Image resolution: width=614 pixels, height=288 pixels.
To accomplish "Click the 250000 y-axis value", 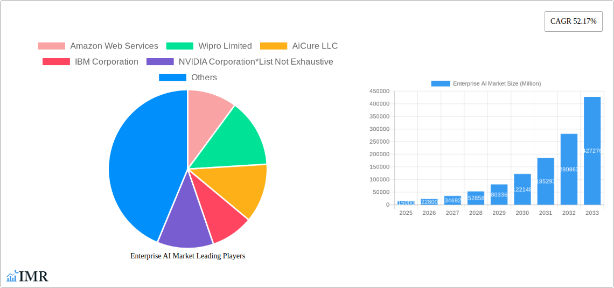I will [380, 142].
